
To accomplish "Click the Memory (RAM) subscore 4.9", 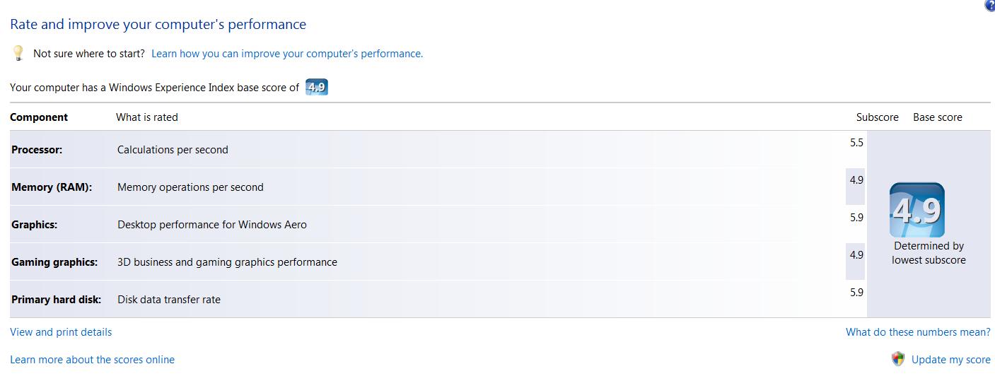I will pos(856,180).
